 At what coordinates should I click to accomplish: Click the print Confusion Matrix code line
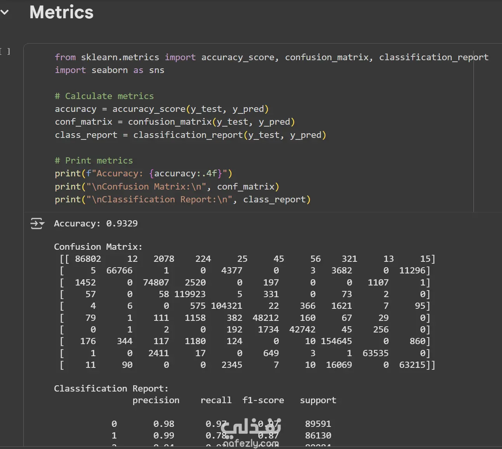[167, 187]
